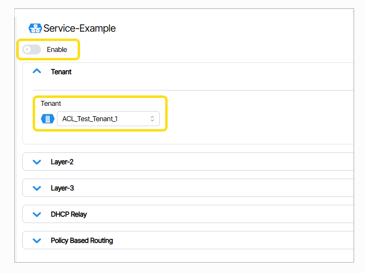
Task: Click the Policy Based Routing chevron icon
Action: pyautogui.click(x=37, y=240)
